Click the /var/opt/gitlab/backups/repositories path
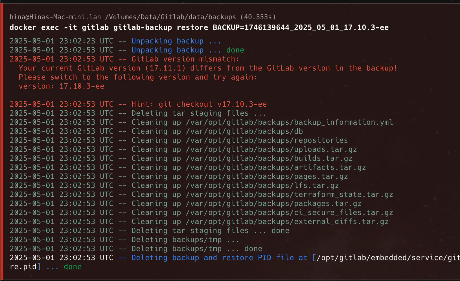 267,140
